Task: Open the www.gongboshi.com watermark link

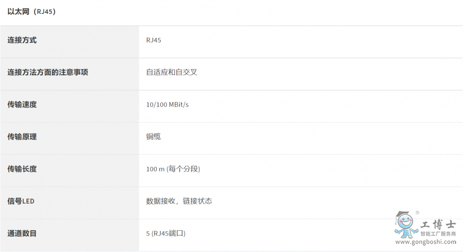Action: pyautogui.click(x=426, y=242)
